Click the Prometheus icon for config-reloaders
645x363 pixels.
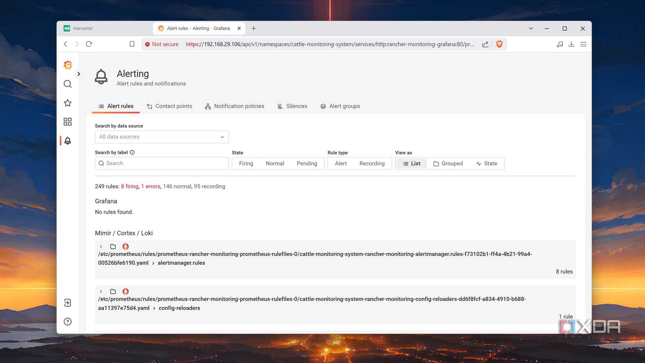(125, 291)
